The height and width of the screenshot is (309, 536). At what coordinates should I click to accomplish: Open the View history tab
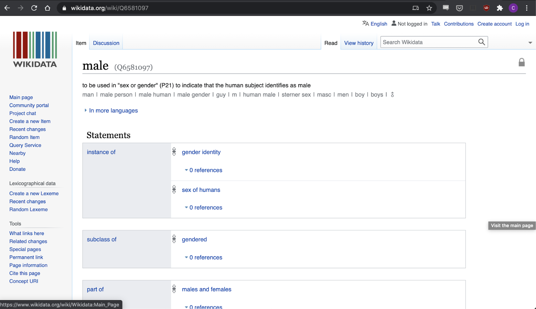coord(358,43)
